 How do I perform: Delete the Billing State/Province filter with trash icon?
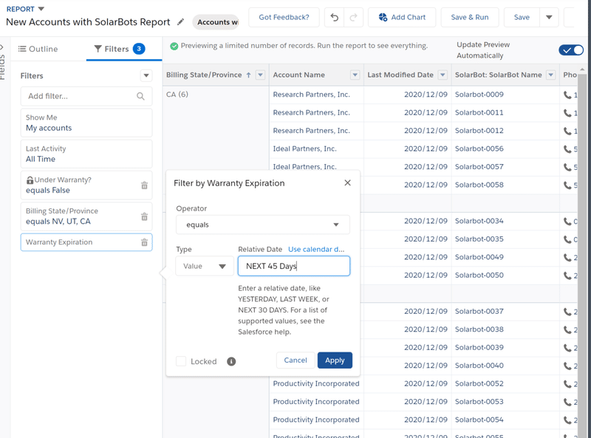[145, 216]
